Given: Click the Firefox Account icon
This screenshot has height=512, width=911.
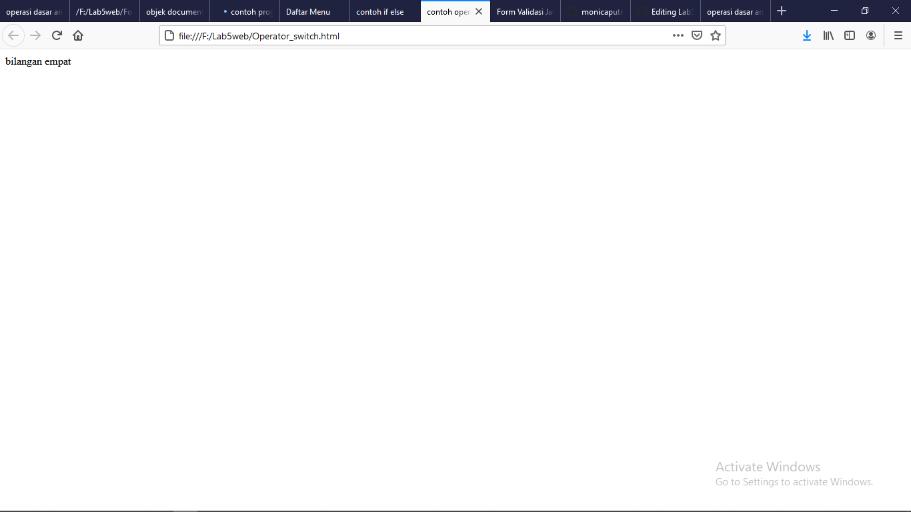Looking at the screenshot, I should [871, 35].
